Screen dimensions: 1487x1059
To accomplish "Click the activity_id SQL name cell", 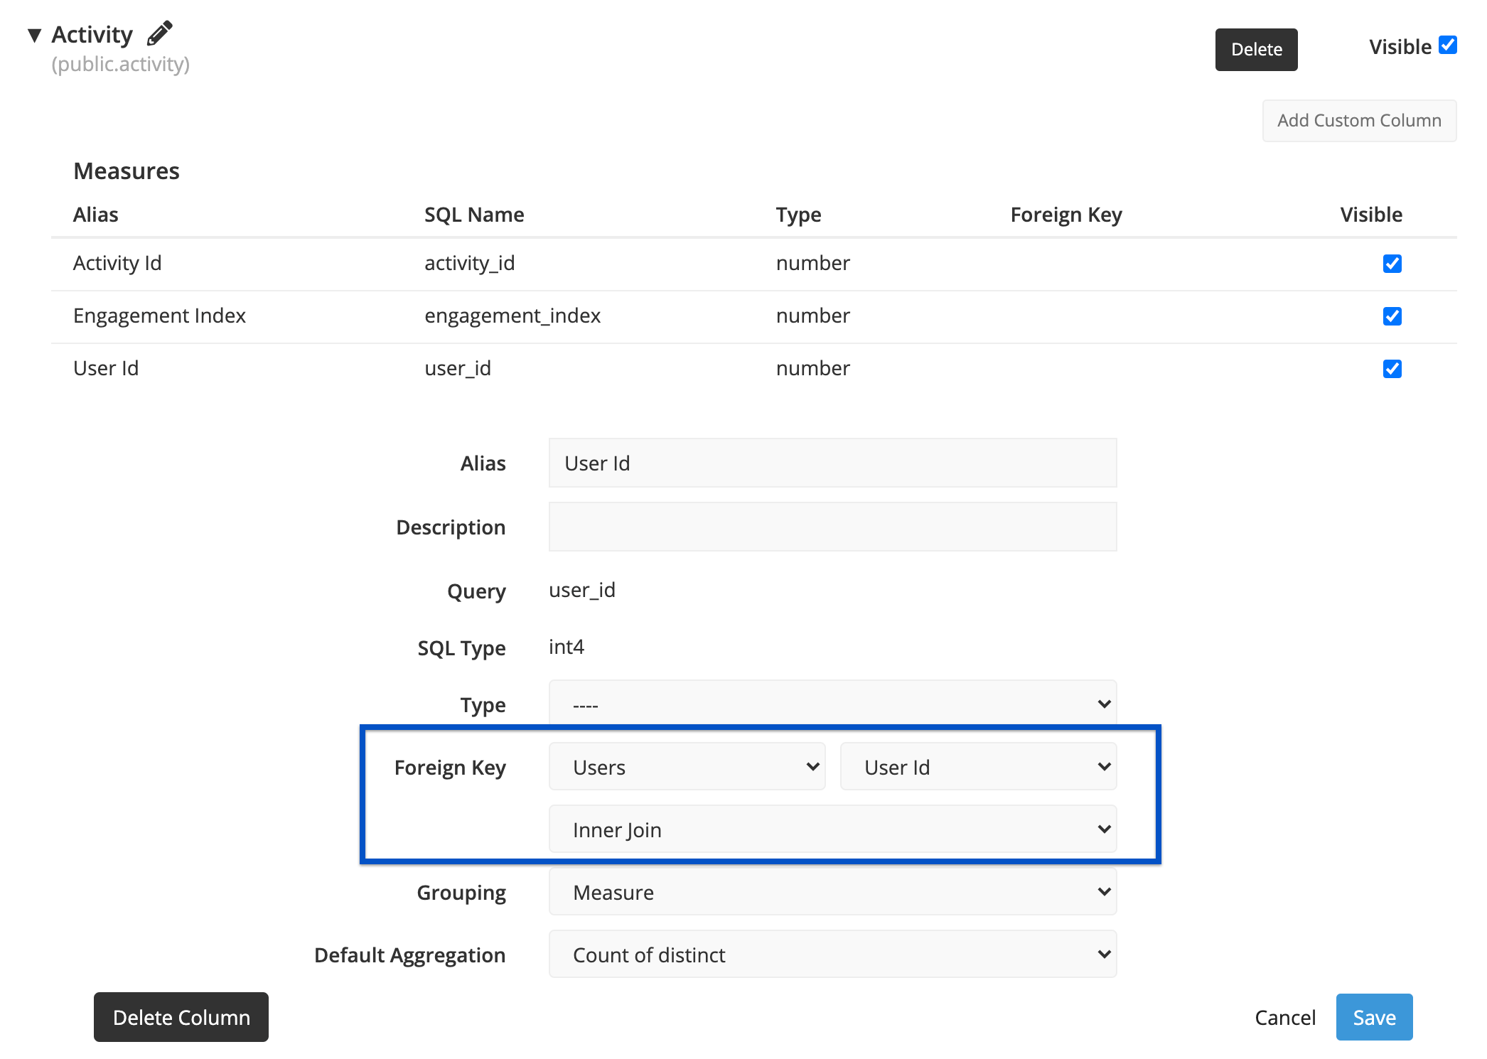I will [x=469, y=263].
